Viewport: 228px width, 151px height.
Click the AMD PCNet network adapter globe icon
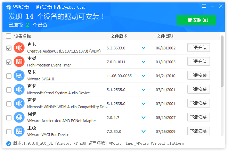(19, 117)
